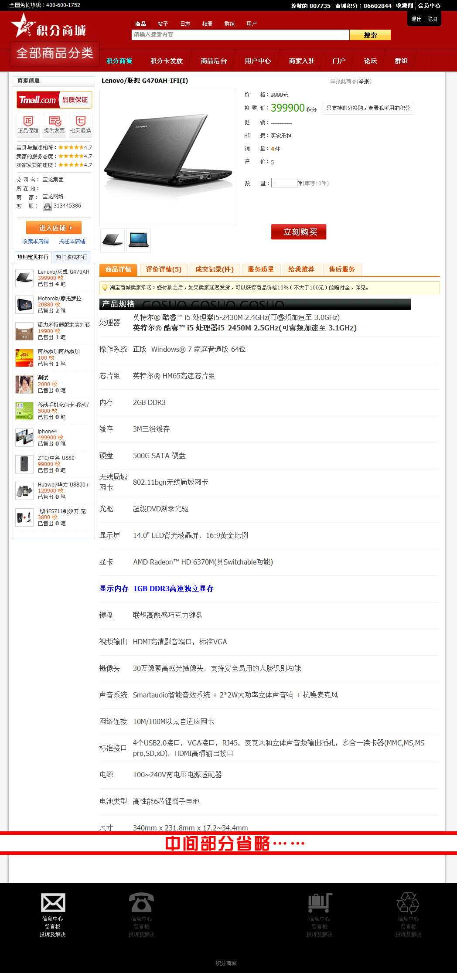Click the telephone footer icon

(141, 902)
